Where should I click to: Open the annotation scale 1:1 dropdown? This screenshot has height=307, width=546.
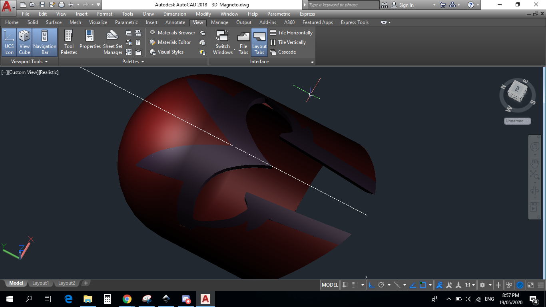coord(470,285)
